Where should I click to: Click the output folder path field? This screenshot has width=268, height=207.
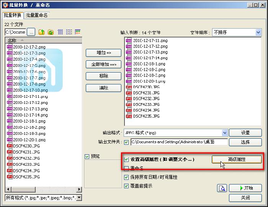[179, 142]
